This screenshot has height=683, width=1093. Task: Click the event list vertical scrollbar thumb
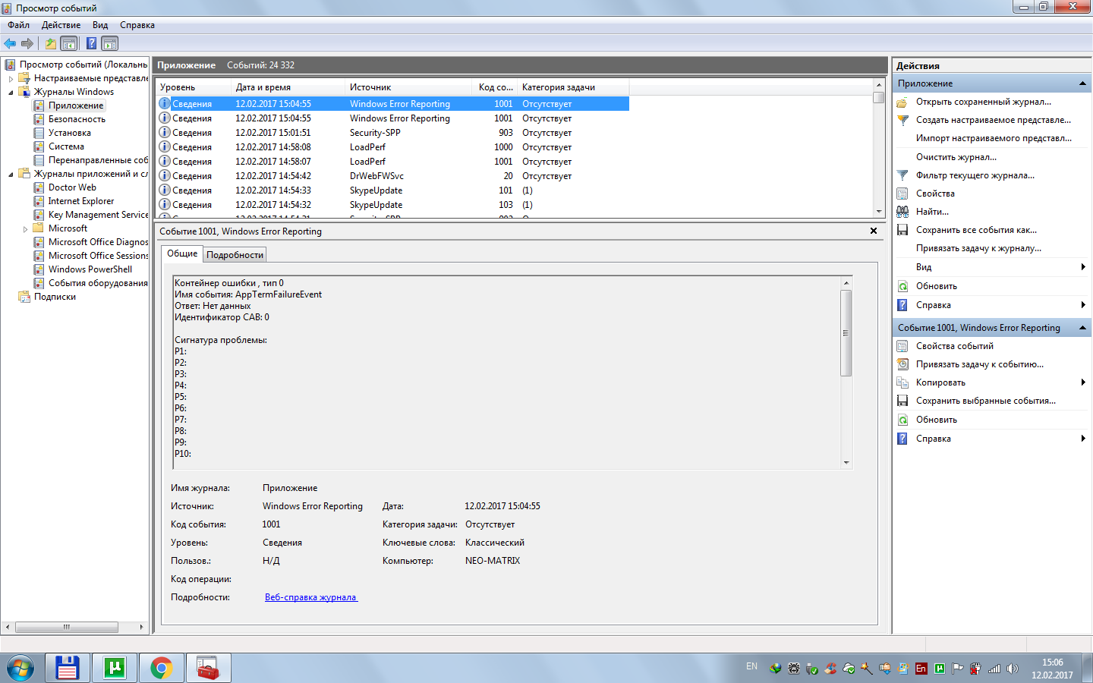[879, 97]
